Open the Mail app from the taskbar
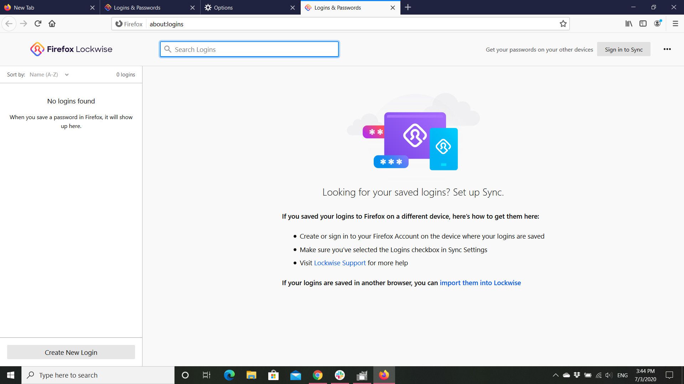This screenshot has height=384, width=684. tap(295, 375)
